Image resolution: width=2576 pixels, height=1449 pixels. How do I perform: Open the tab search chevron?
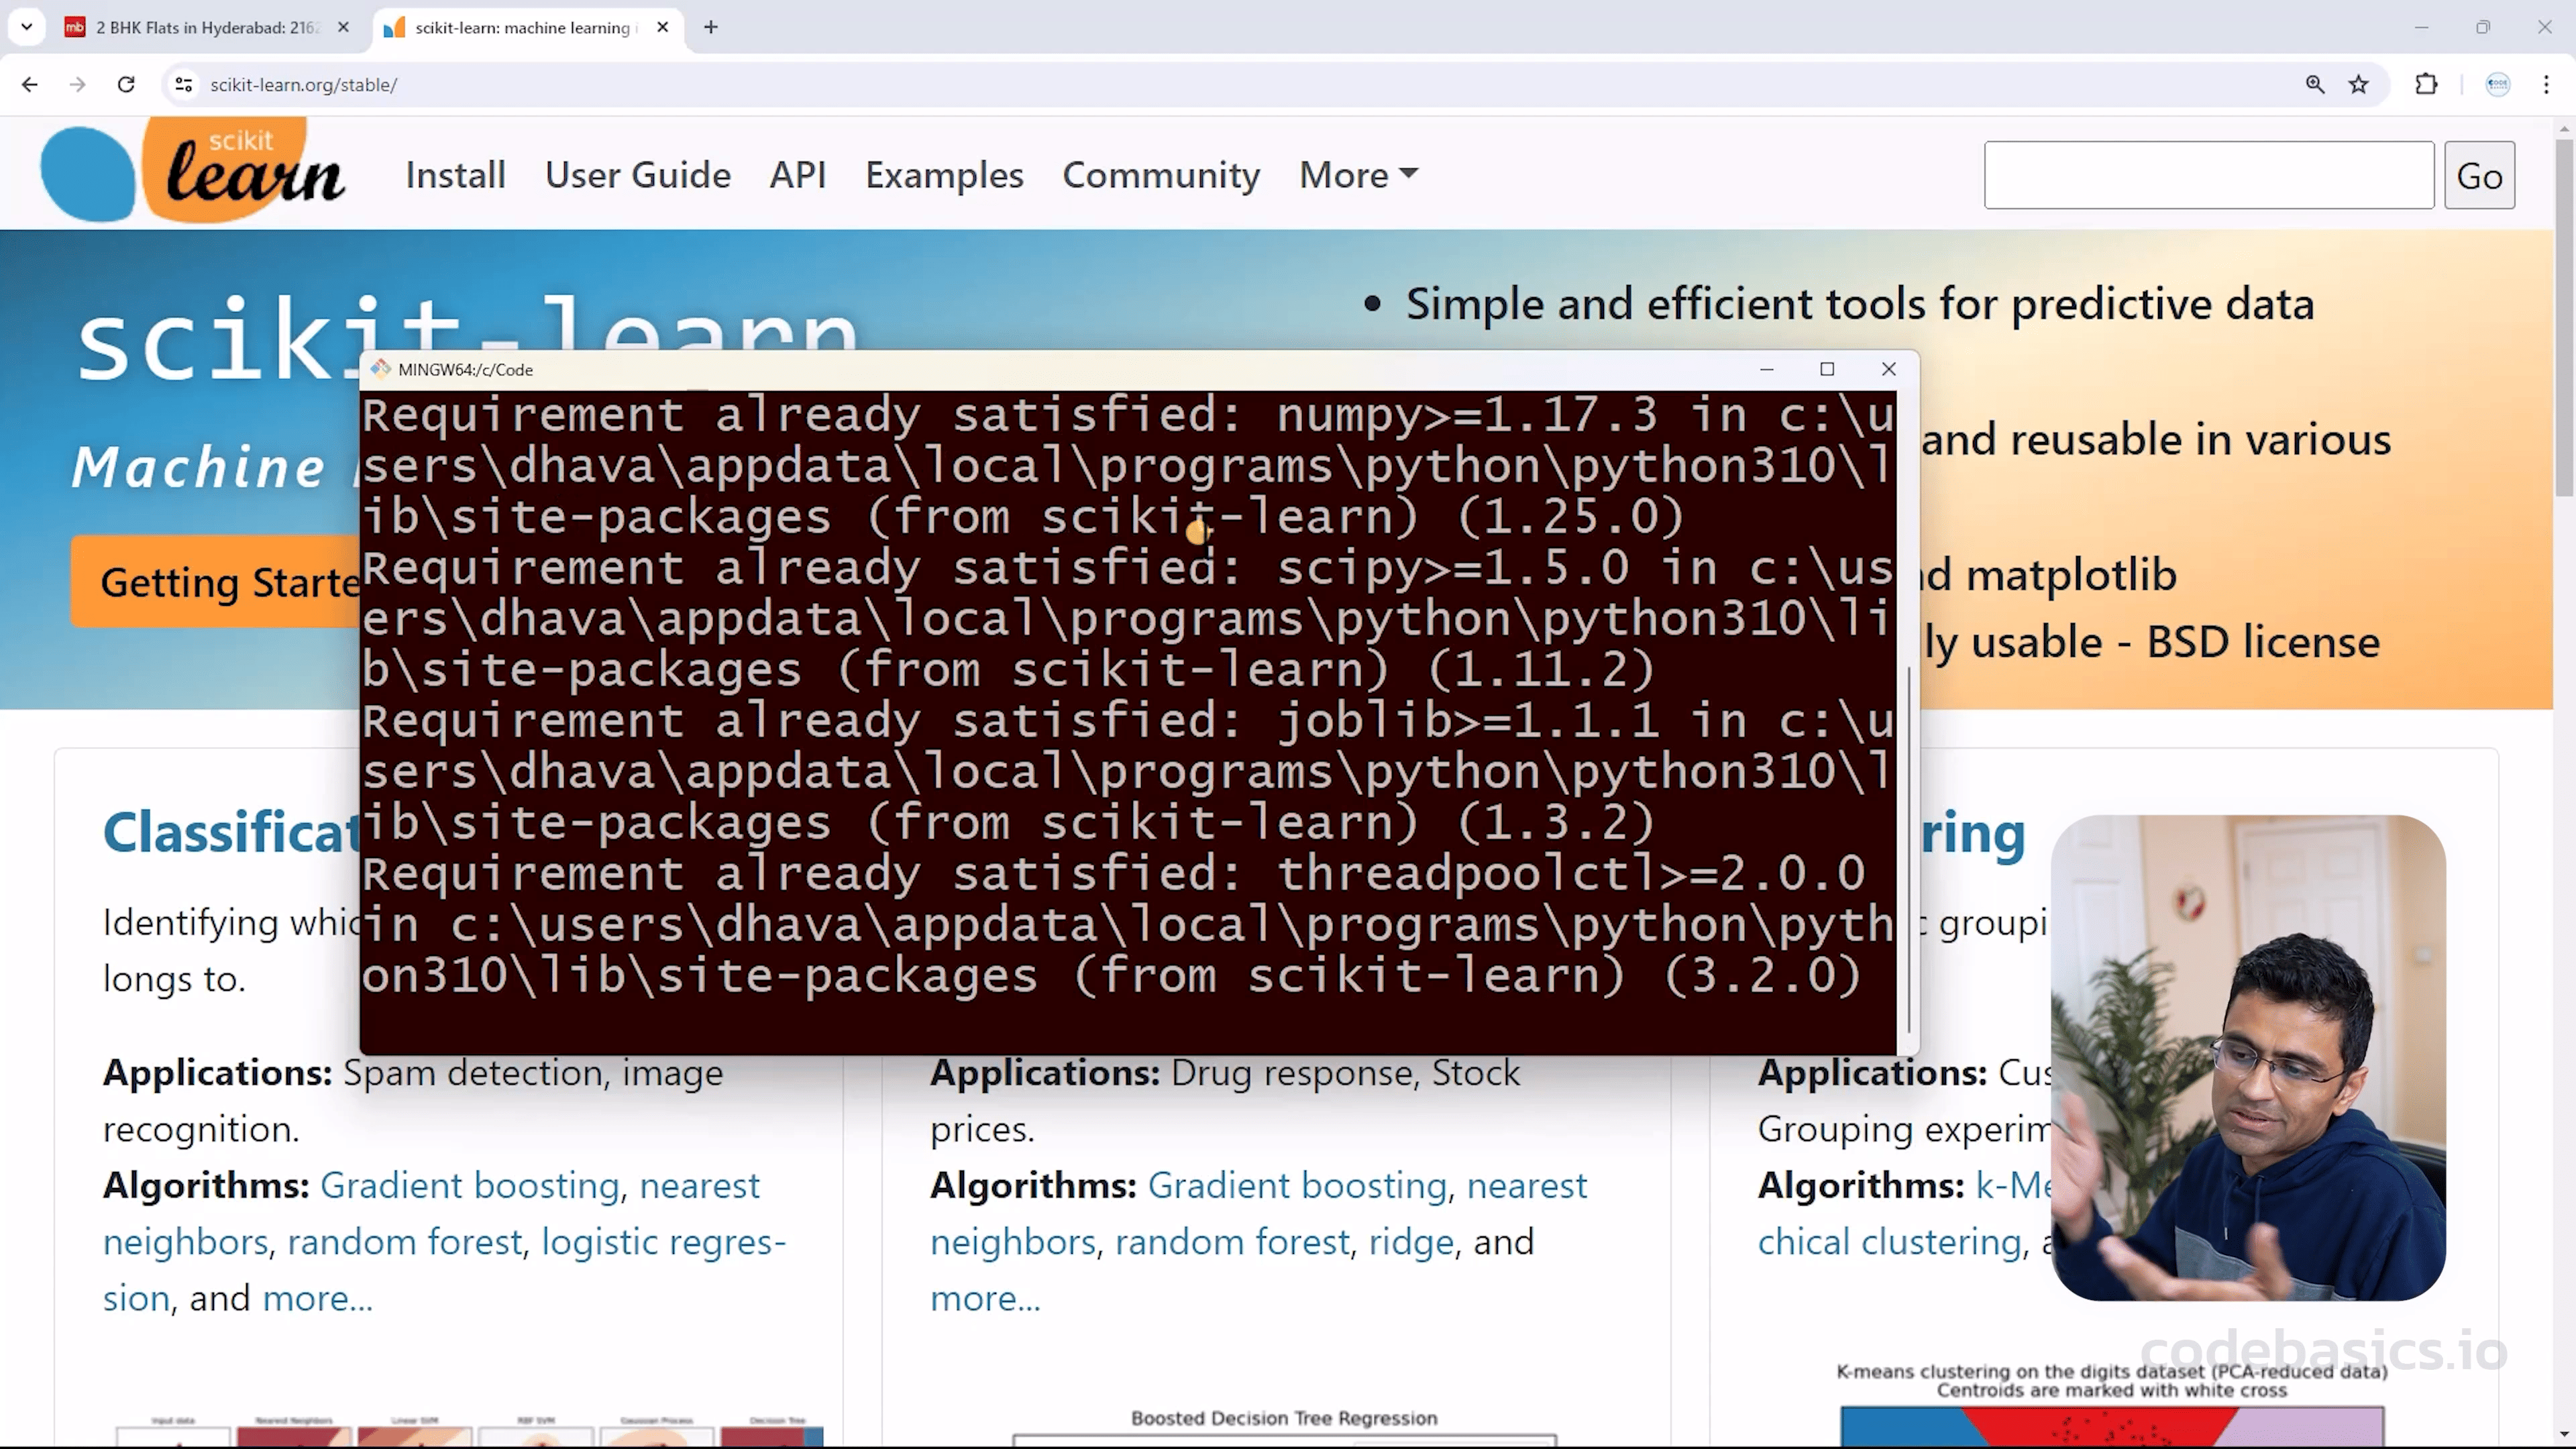[27, 27]
